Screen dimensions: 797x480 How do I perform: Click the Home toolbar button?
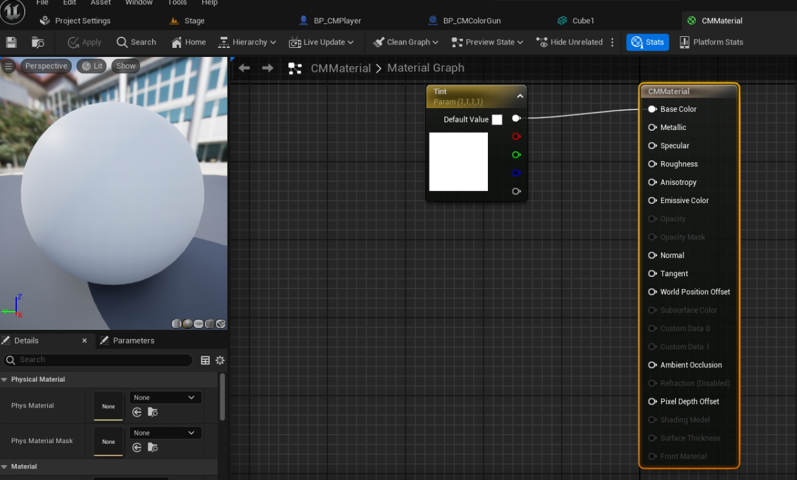click(x=188, y=41)
